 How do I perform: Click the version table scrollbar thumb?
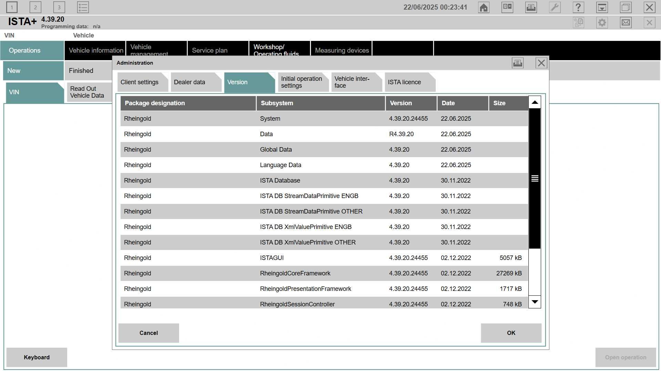tap(535, 178)
